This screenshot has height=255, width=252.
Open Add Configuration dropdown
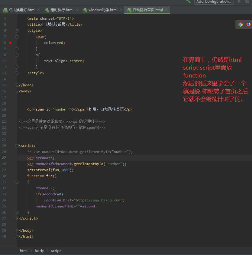[214, 2]
